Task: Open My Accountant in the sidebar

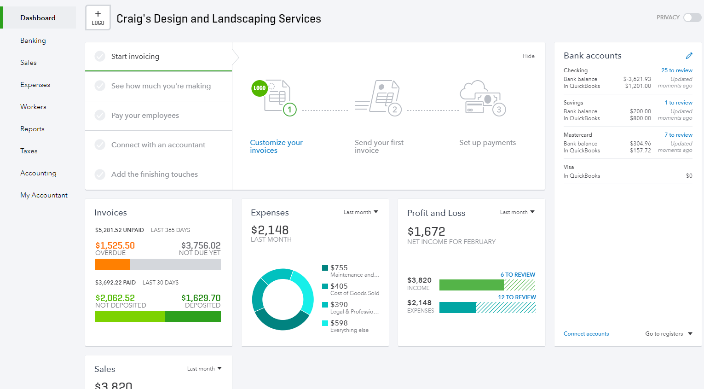Action: [44, 195]
